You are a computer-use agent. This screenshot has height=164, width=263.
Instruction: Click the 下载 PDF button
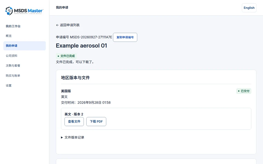pyautogui.click(x=96, y=121)
